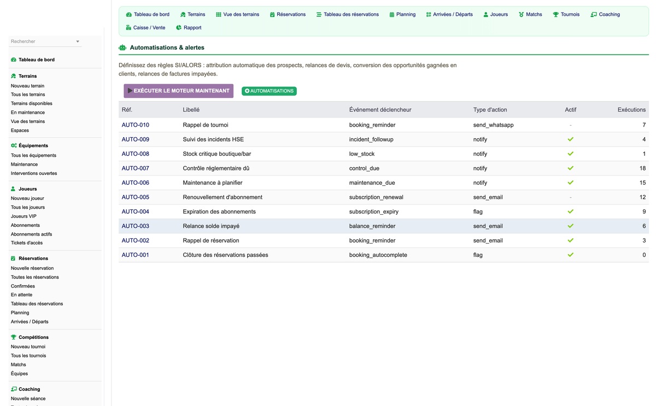The width and height of the screenshot is (656, 406).
Task: Click the green AUTOMATISATIONS add button
Action: (269, 91)
